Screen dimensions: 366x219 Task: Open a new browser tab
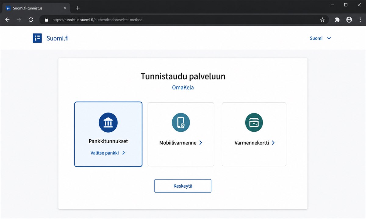(x=78, y=8)
